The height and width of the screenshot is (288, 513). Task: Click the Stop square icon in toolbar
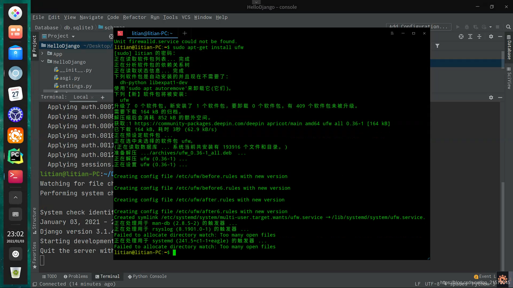click(498, 27)
